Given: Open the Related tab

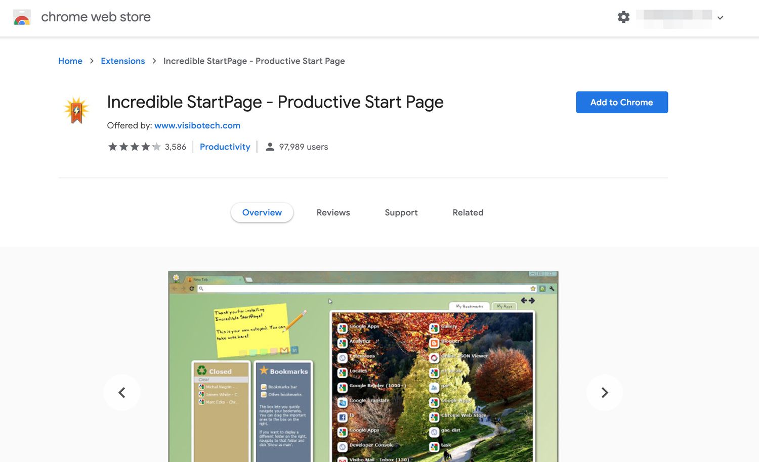Looking at the screenshot, I should tap(468, 213).
